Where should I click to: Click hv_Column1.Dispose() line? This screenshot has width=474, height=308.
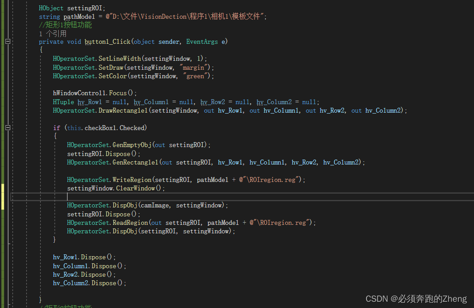coord(90,266)
